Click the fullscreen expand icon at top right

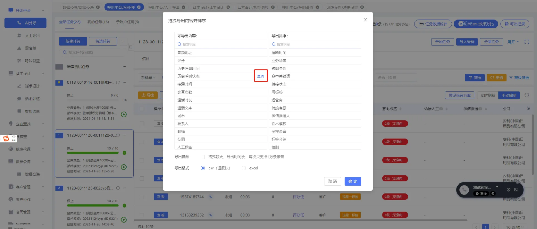coord(527,42)
